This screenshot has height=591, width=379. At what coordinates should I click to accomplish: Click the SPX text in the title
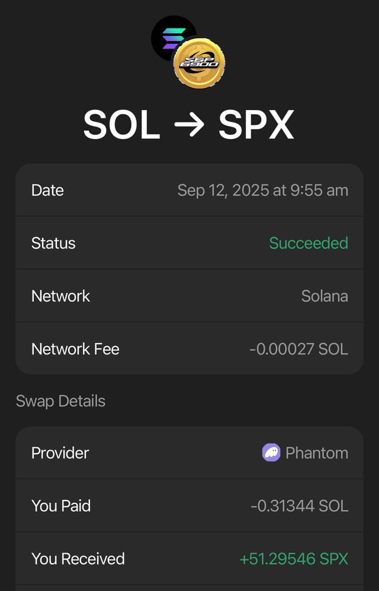(x=256, y=125)
